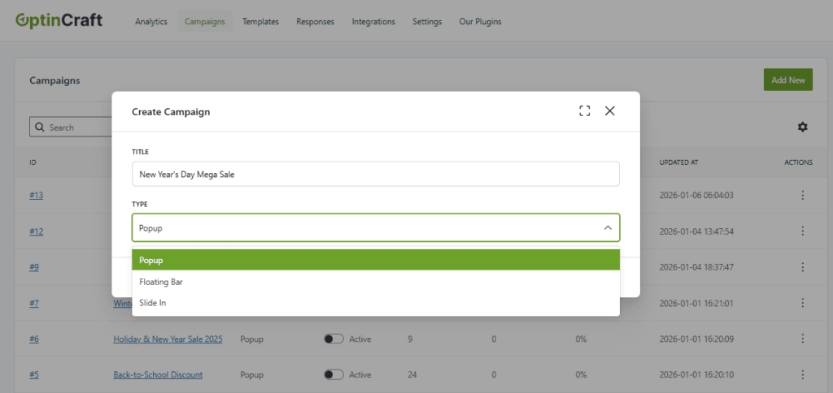Click the Updated At column header
Screen dimensions: 833x393
click(678, 162)
